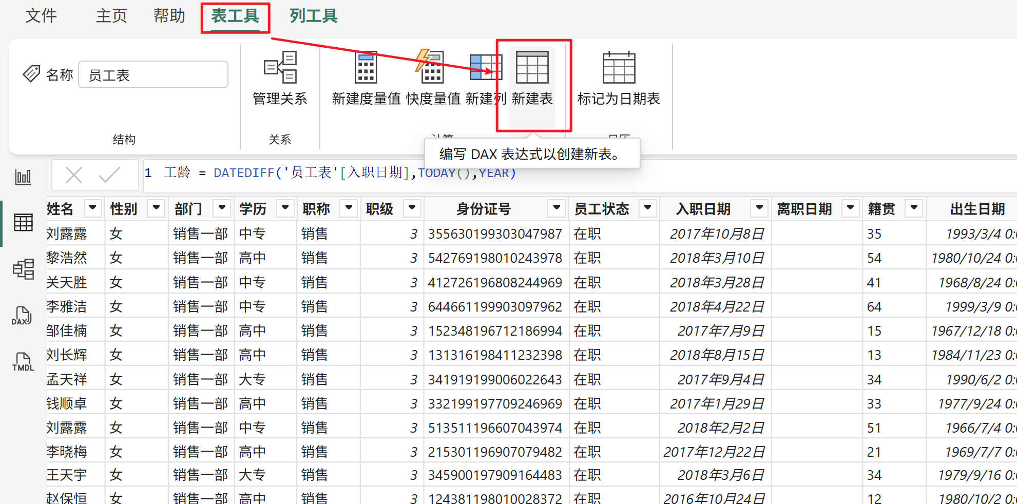Click the 新建列 (New column) icon
The image size is (1017, 504).
pos(485,68)
